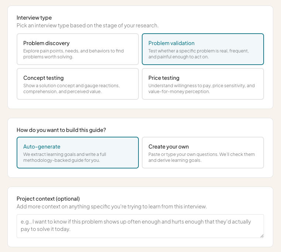
Task: Click the Interview type heading
Action: click(34, 18)
